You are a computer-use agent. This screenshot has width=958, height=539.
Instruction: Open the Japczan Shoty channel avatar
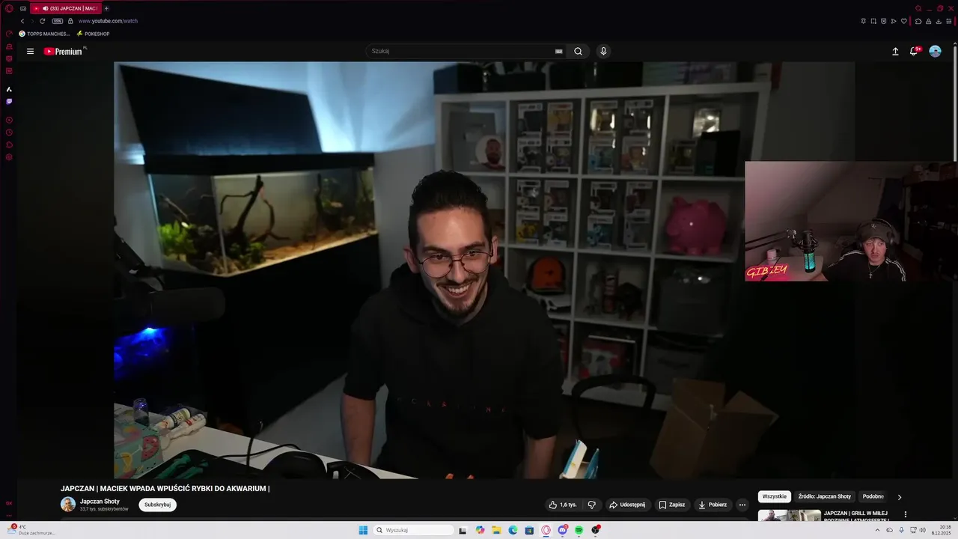pyautogui.click(x=68, y=505)
